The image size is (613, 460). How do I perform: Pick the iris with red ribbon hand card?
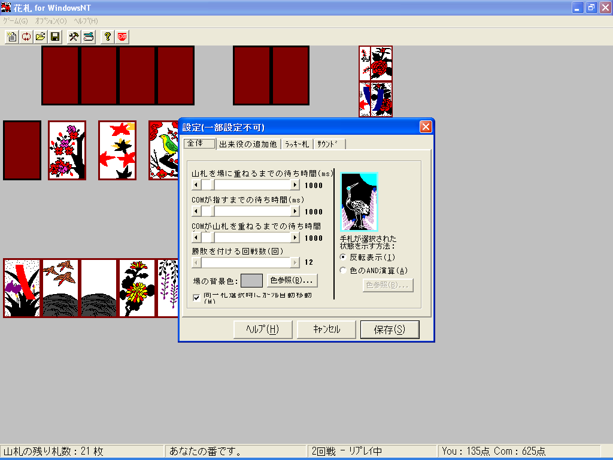[22, 288]
